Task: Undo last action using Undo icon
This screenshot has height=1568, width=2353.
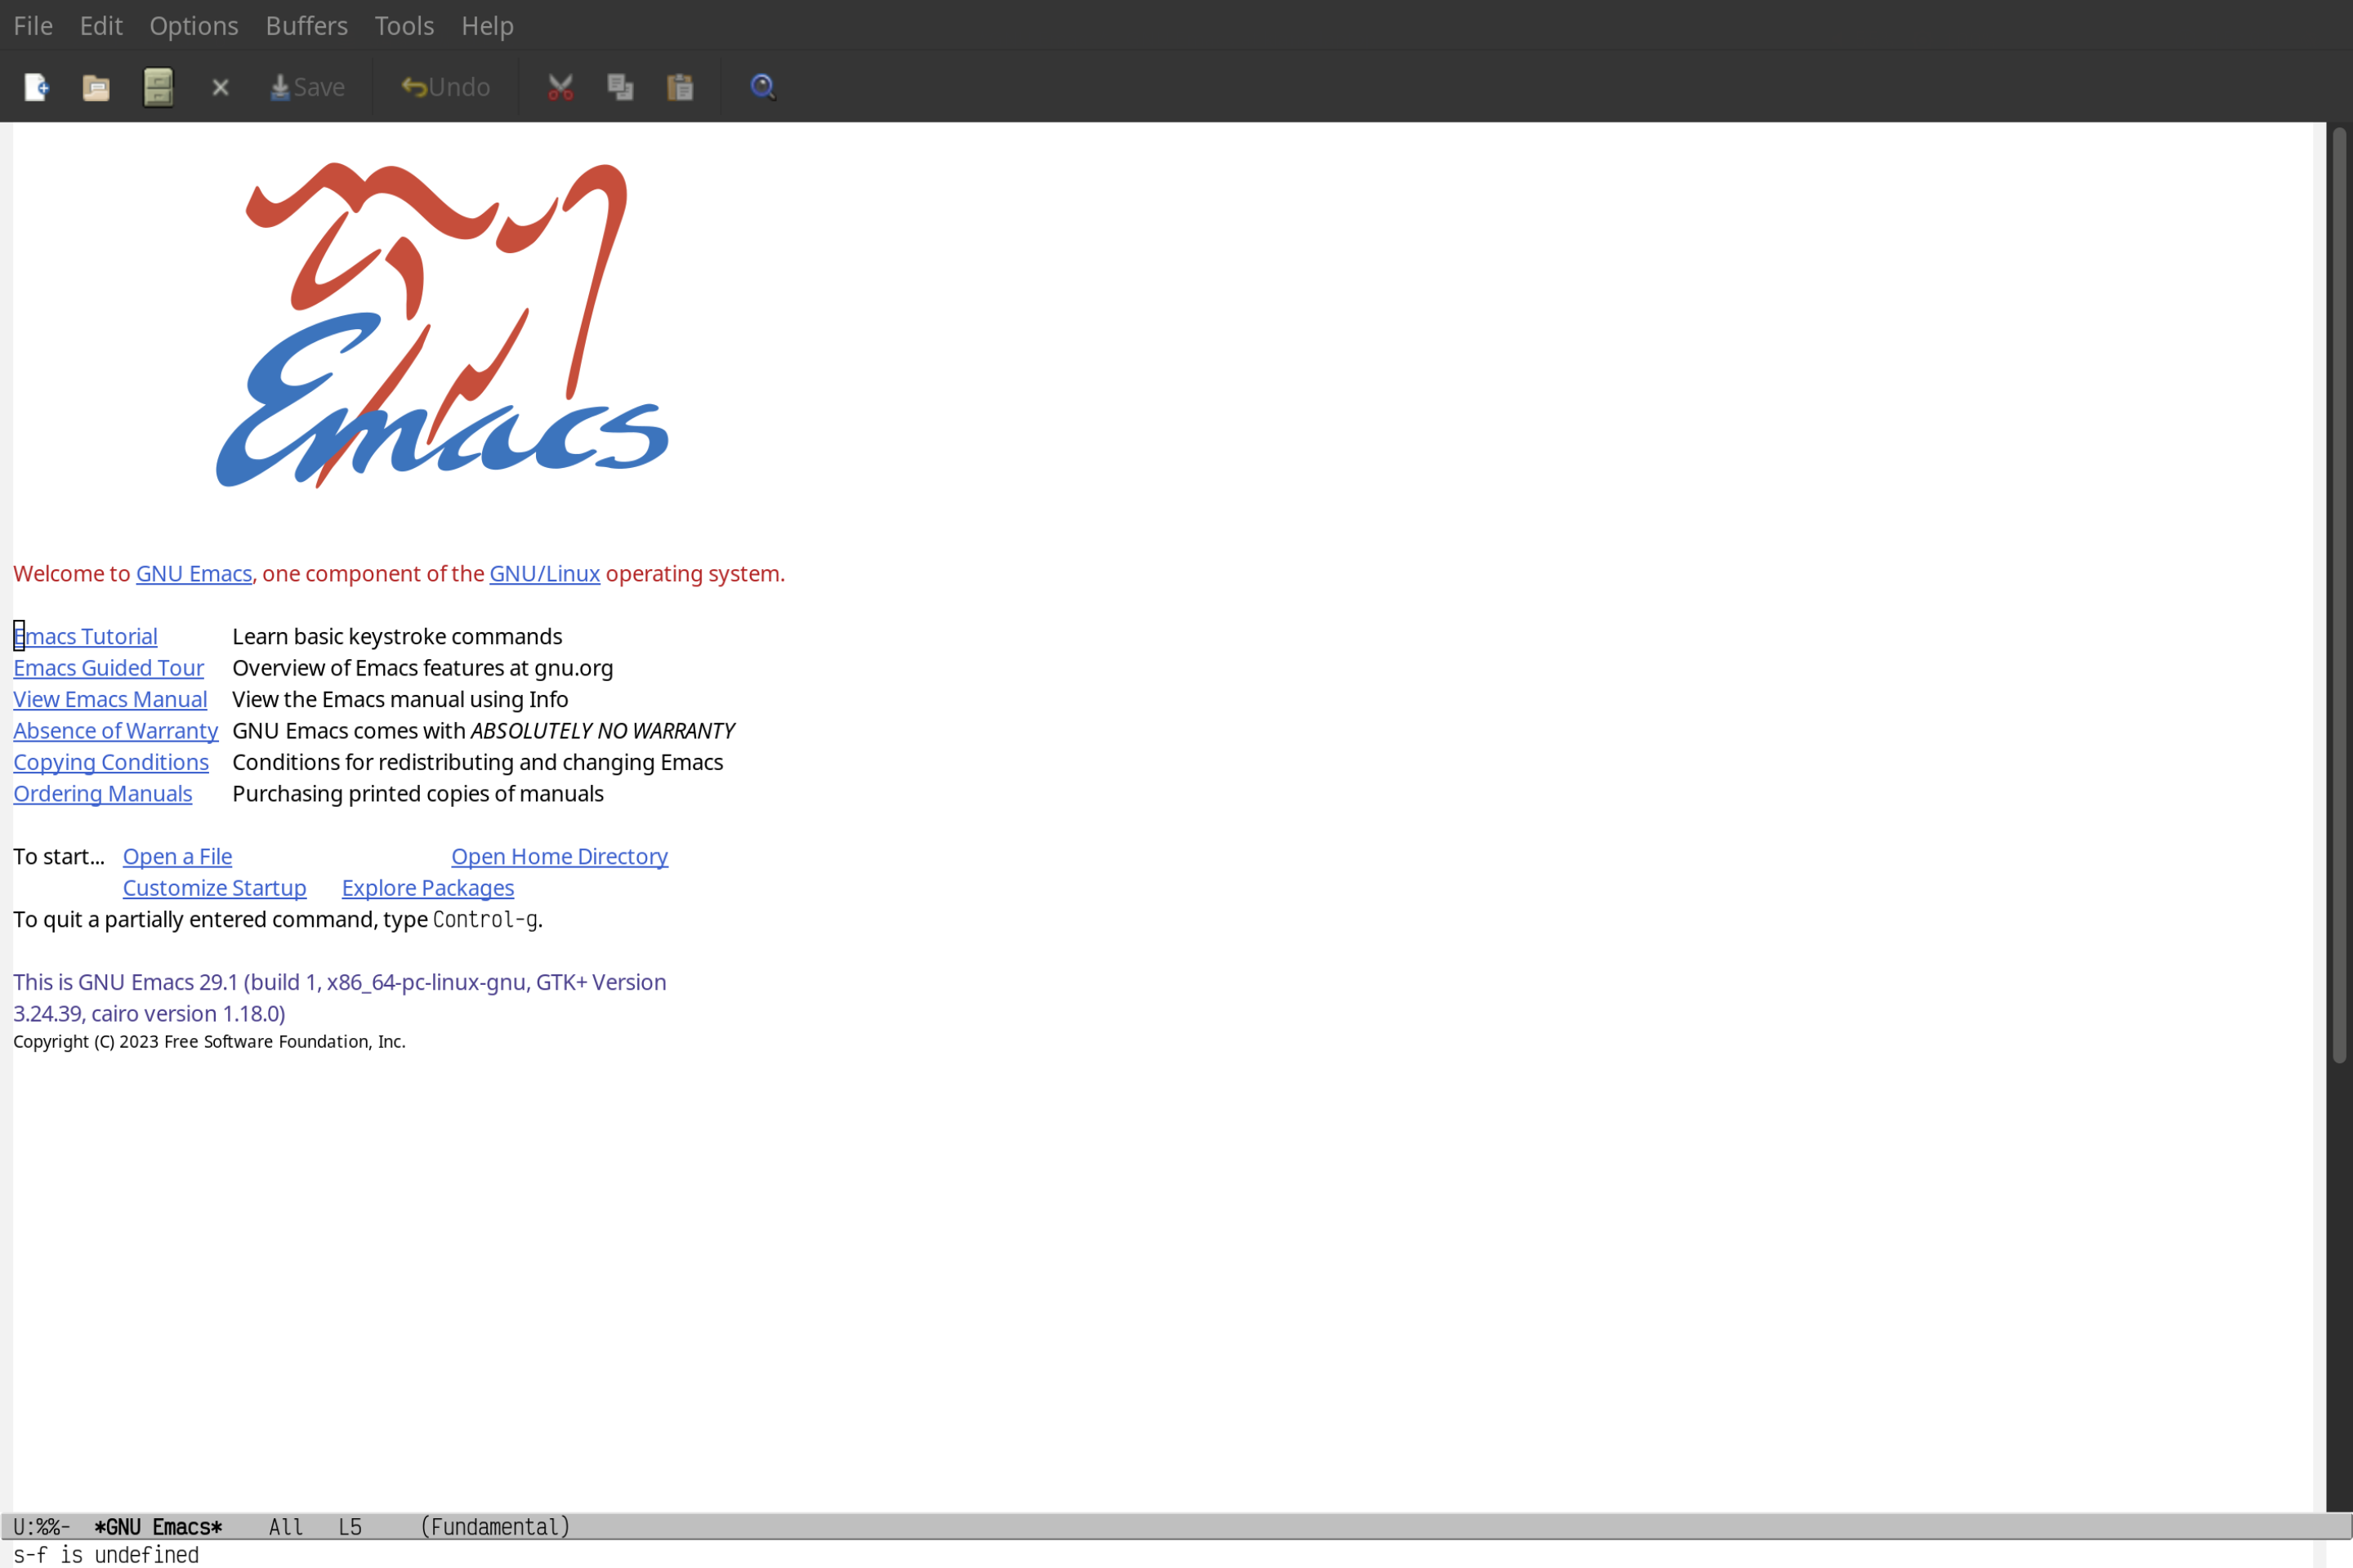Action: 443,86
